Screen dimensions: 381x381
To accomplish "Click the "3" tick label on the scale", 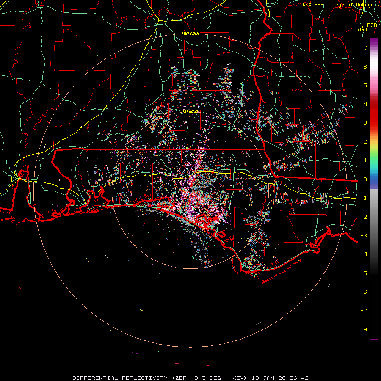I will [365, 123].
